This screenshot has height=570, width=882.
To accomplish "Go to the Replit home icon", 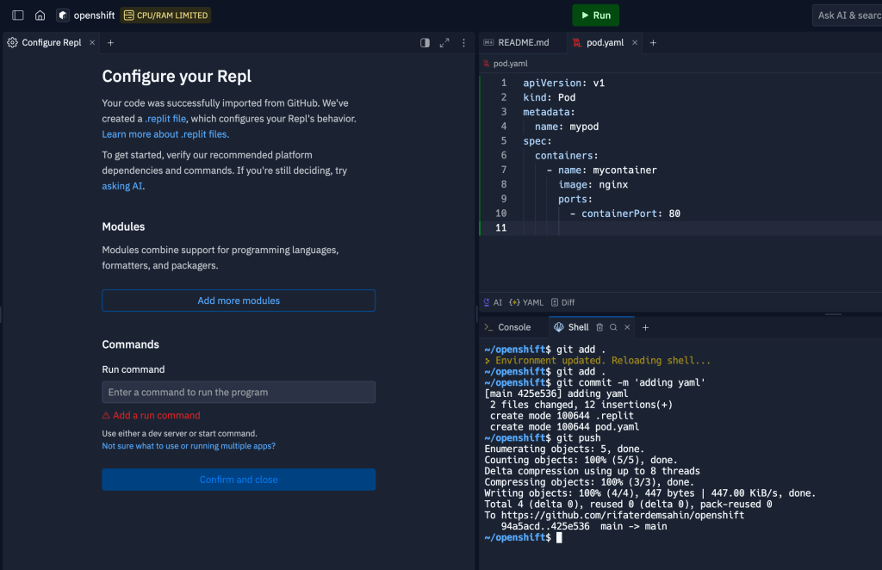I will click(40, 15).
